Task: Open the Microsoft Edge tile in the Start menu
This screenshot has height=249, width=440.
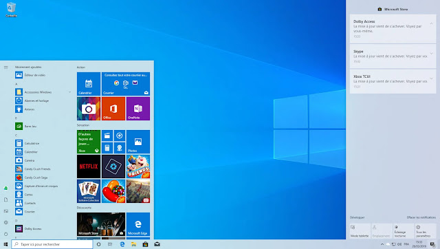Action: 138,224
